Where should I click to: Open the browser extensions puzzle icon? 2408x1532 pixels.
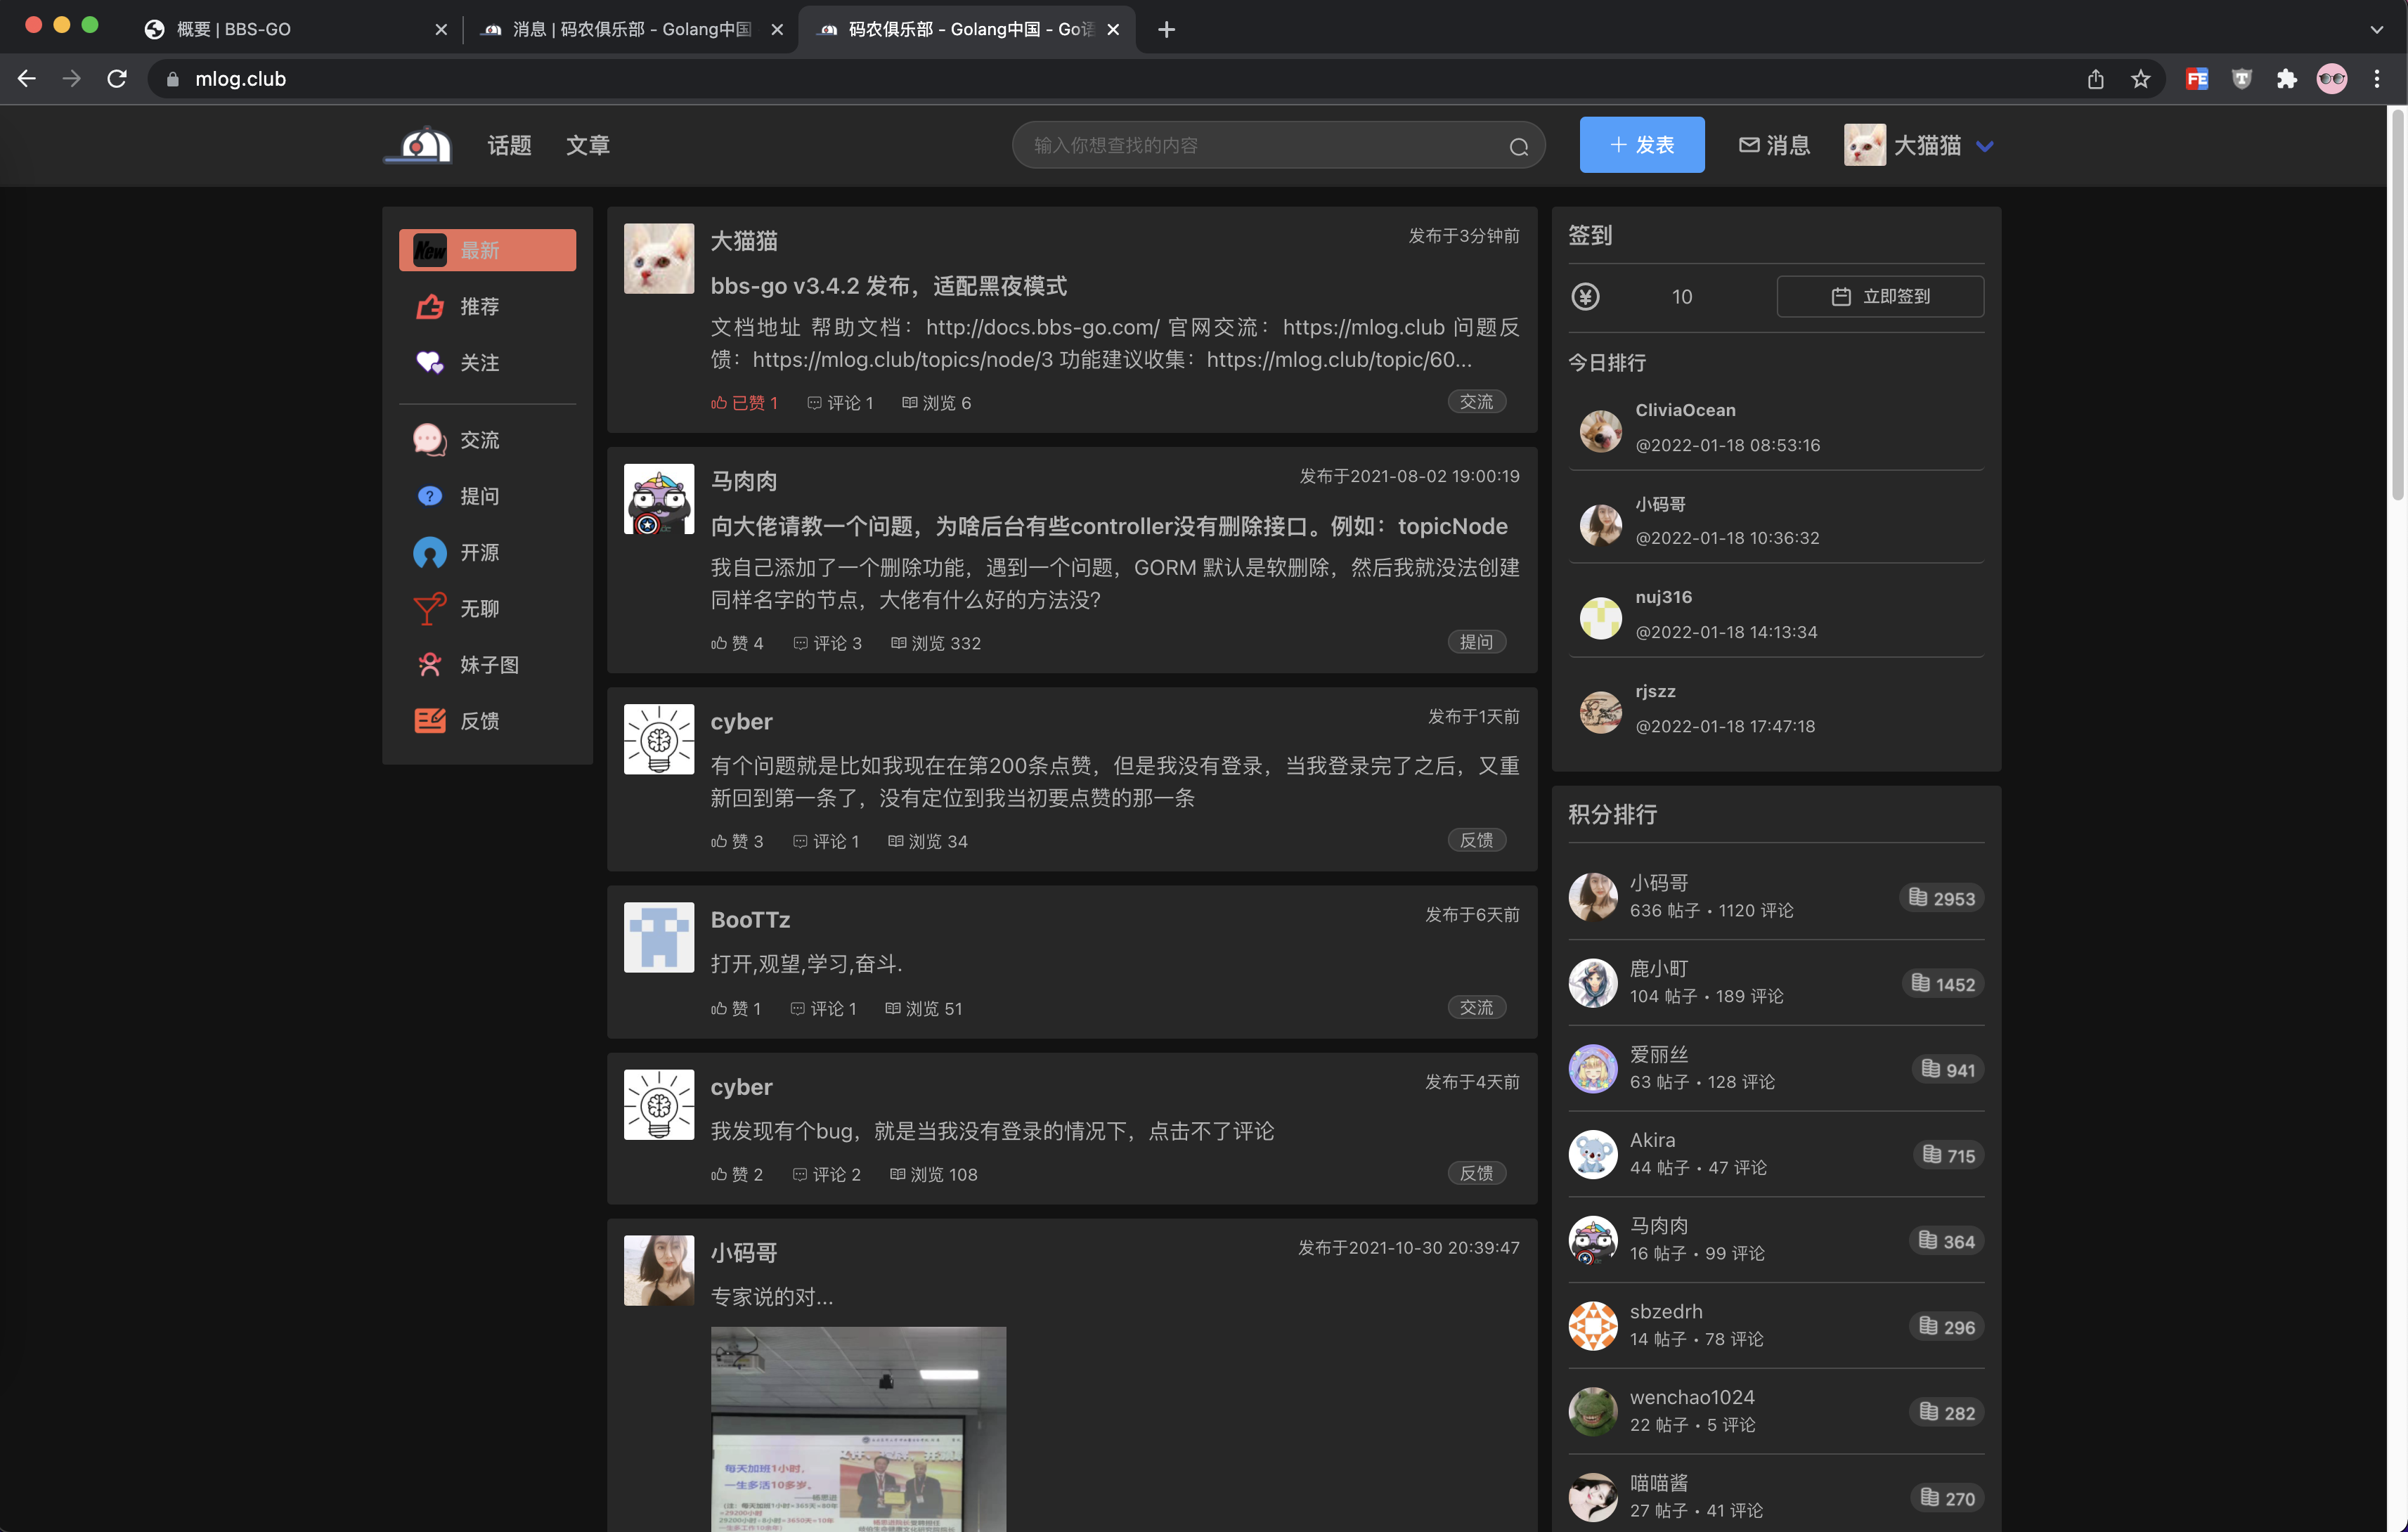(2286, 79)
